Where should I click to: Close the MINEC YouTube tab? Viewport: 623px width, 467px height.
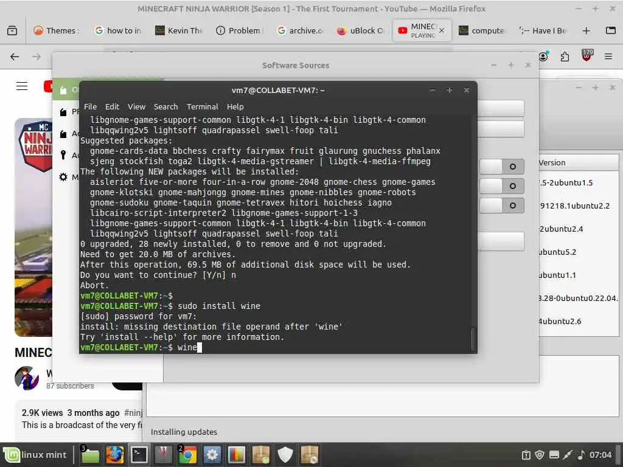pyautogui.click(x=442, y=30)
